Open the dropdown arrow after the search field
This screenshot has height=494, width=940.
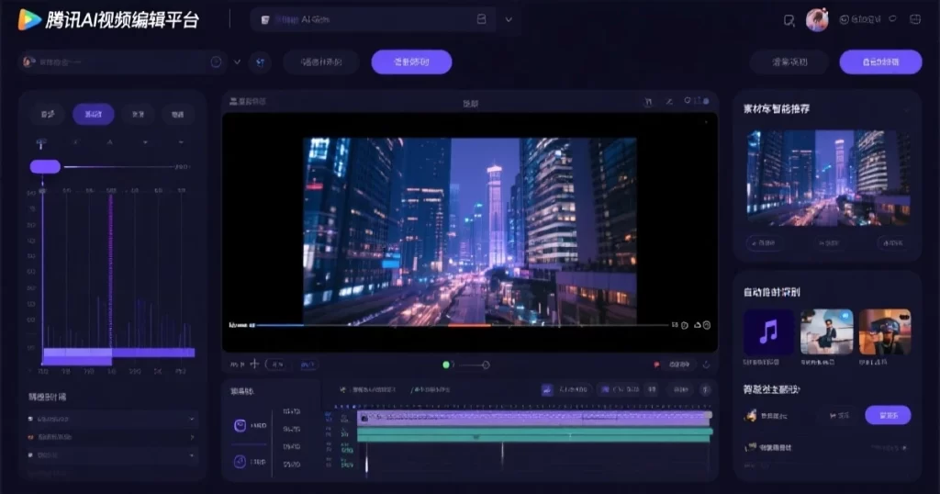pos(237,62)
